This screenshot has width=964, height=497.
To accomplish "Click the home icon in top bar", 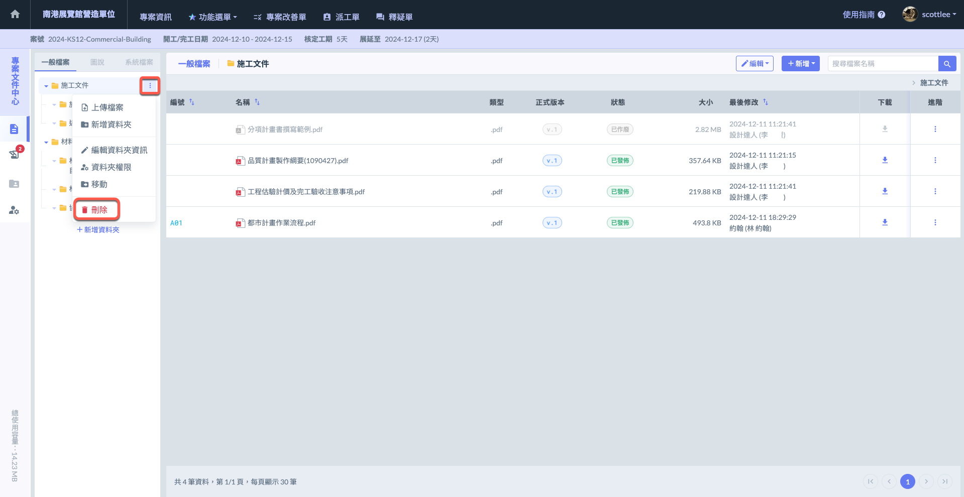I will click(15, 15).
